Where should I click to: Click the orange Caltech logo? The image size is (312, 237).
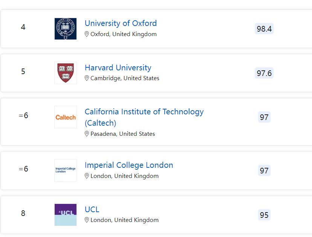(65, 117)
